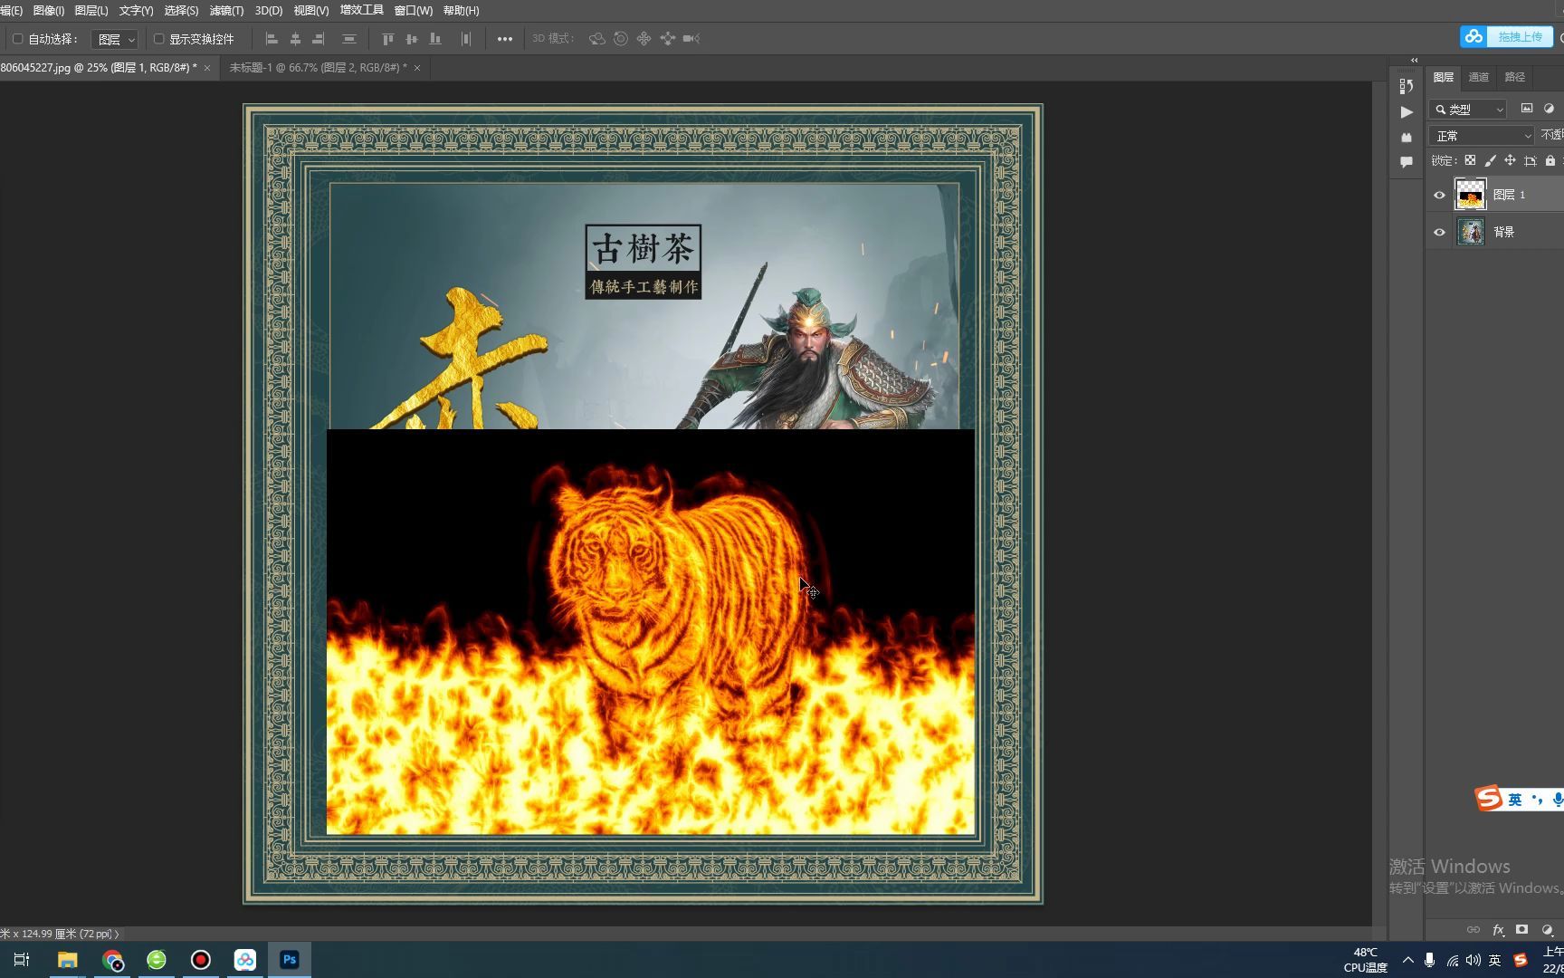Click the align top edges icon
1564x978 pixels.
388,39
